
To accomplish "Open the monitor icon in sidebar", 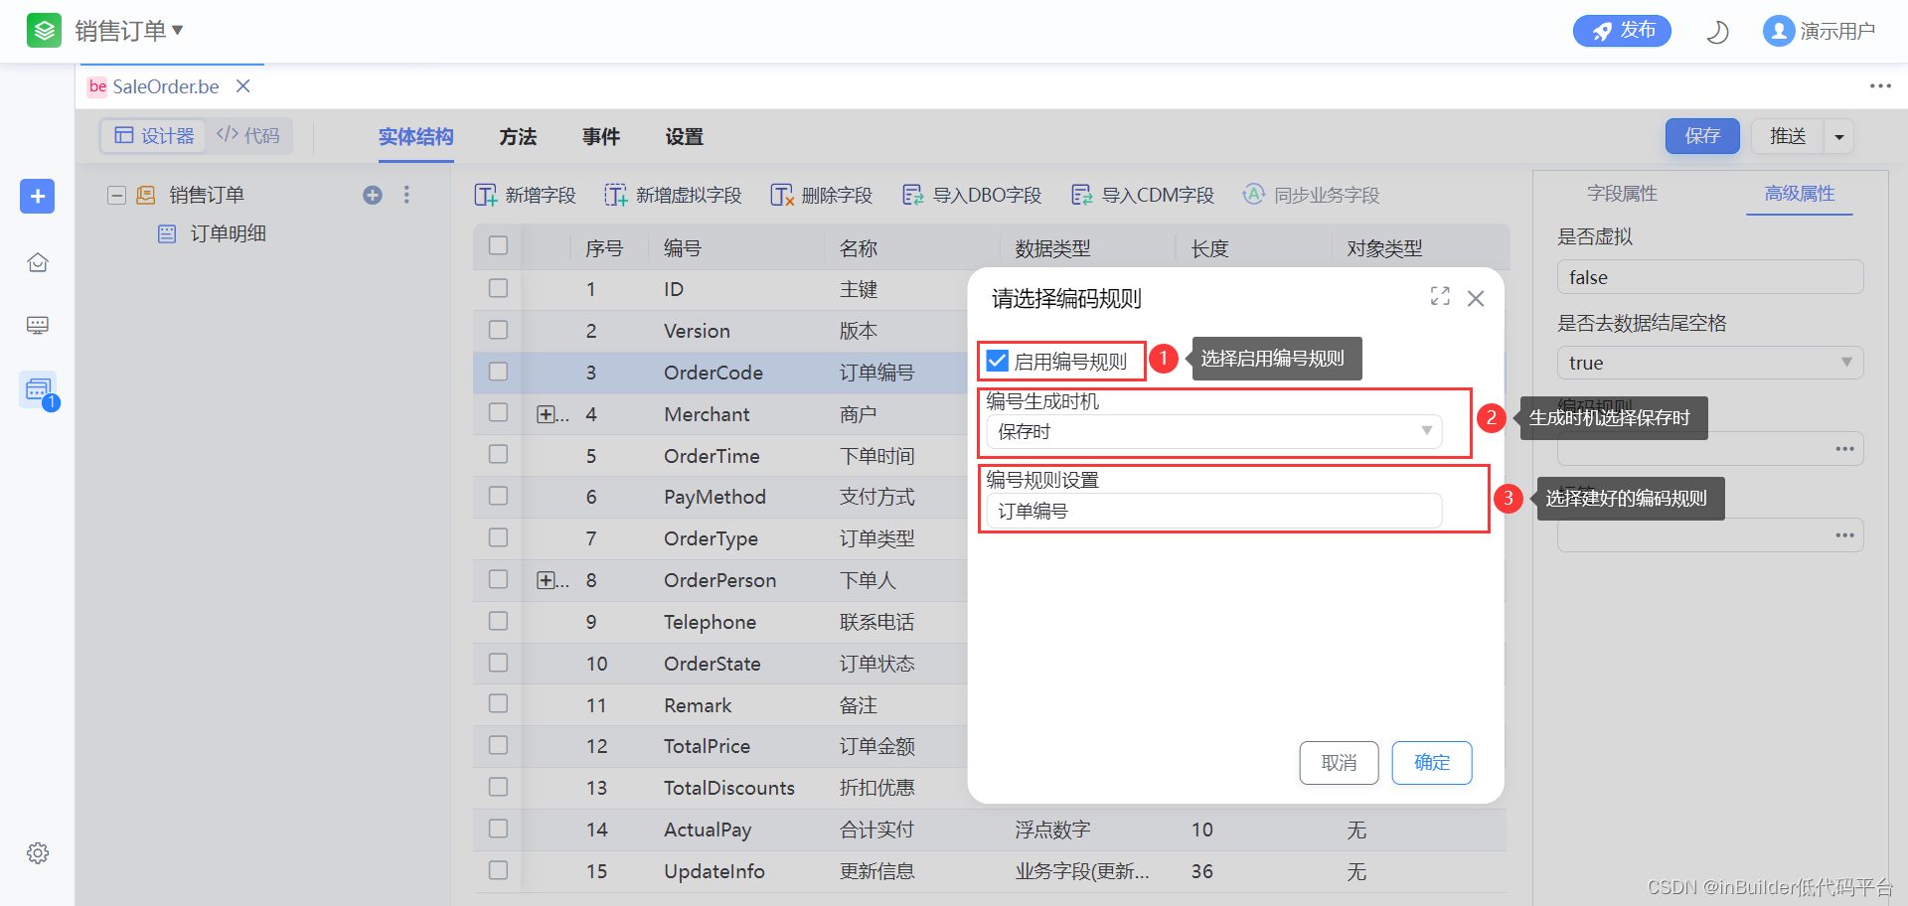I will [38, 326].
